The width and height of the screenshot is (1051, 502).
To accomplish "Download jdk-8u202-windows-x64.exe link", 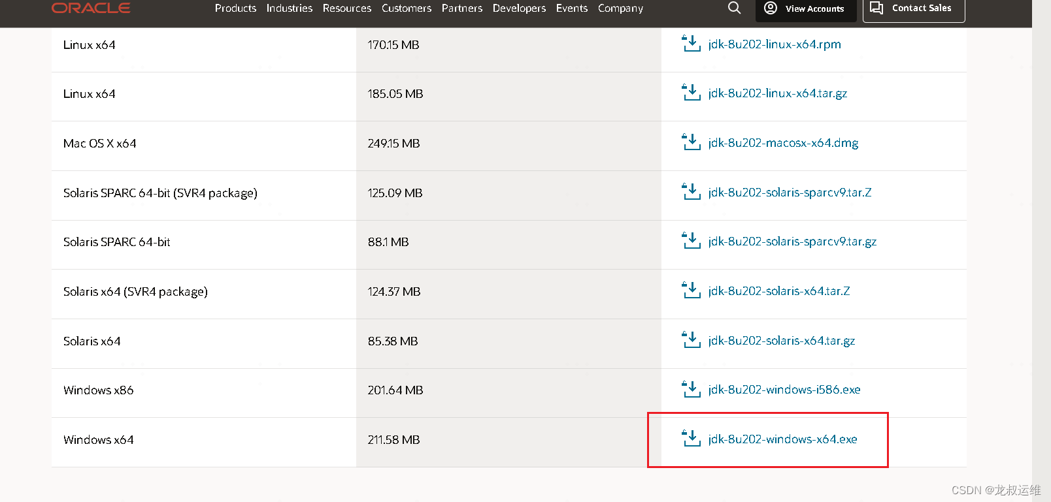I will pyautogui.click(x=782, y=439).
